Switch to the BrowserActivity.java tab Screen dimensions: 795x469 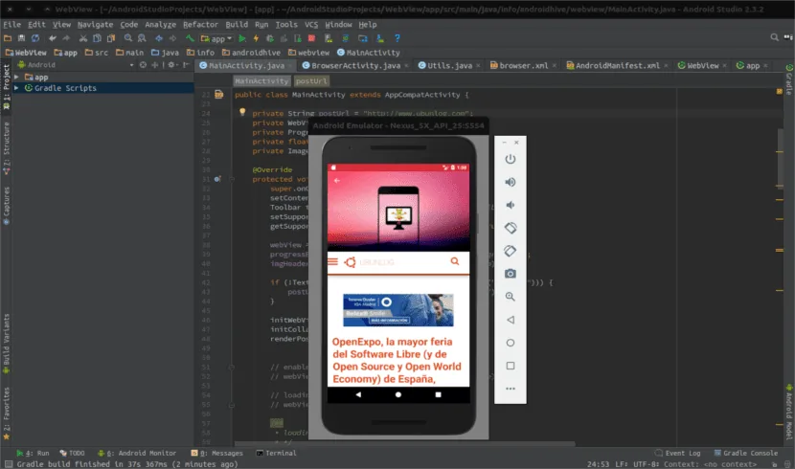(356, 65)
